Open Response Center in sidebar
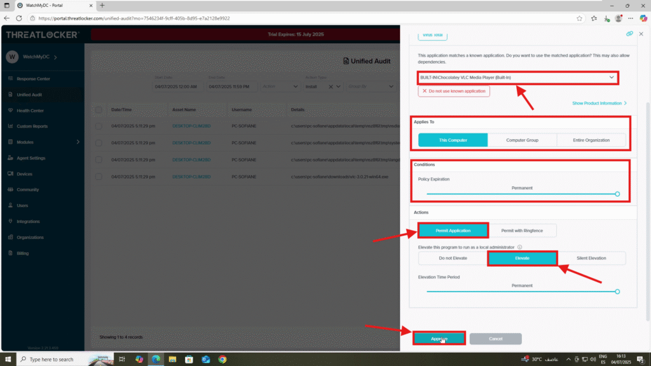 point(33,79)
